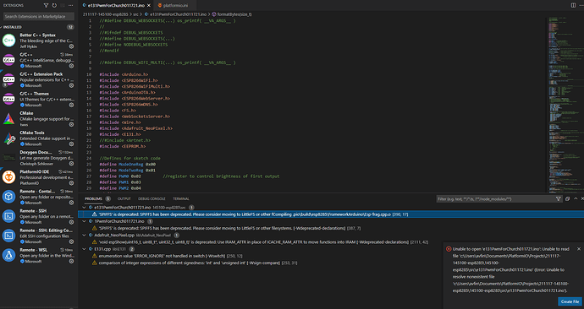The image size is (584, 309).
Task: Collapse e131PwmForChurch011721.ino 145100-esp8285\src problems group
Action: (84, 207)
